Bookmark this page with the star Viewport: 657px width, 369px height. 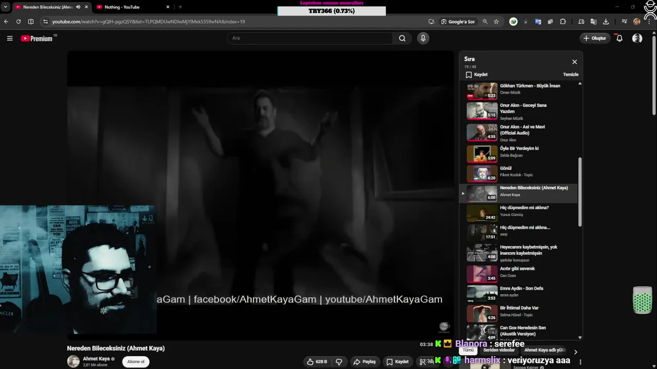click(496, 22)
